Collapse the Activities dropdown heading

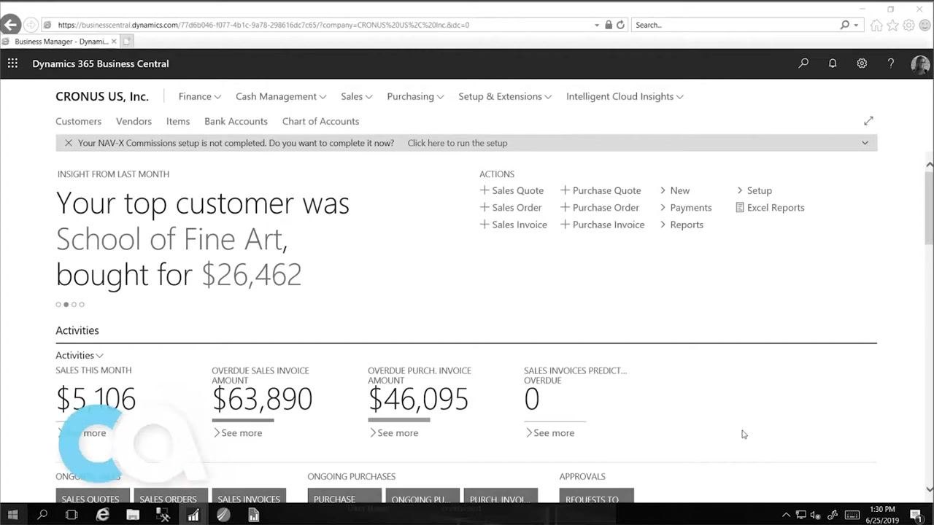coord(80,355)
